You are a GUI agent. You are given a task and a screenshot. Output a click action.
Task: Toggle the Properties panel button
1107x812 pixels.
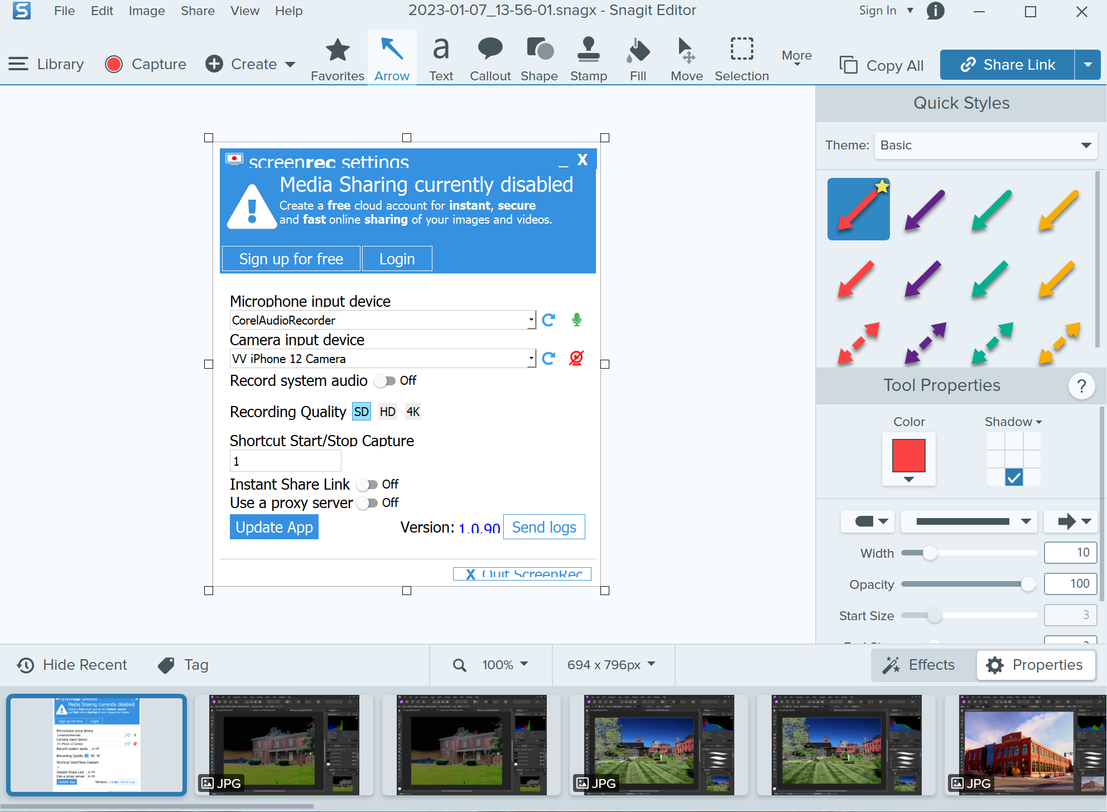pyautogui.click(x=1035, y=665)
